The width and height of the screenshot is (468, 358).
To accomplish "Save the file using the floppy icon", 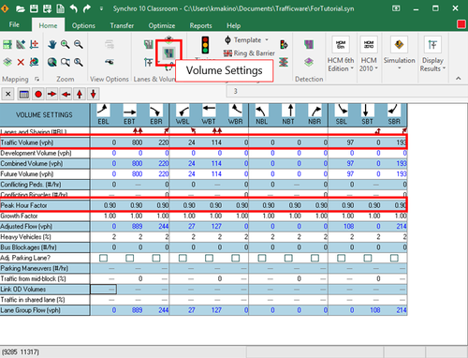I will [34, 8].
